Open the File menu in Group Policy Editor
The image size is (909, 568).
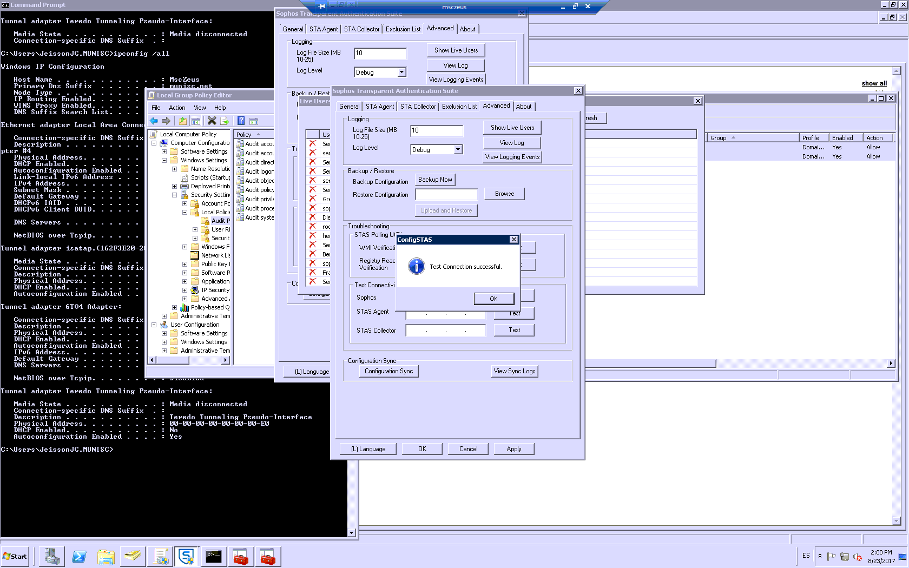tap(156, 108)
